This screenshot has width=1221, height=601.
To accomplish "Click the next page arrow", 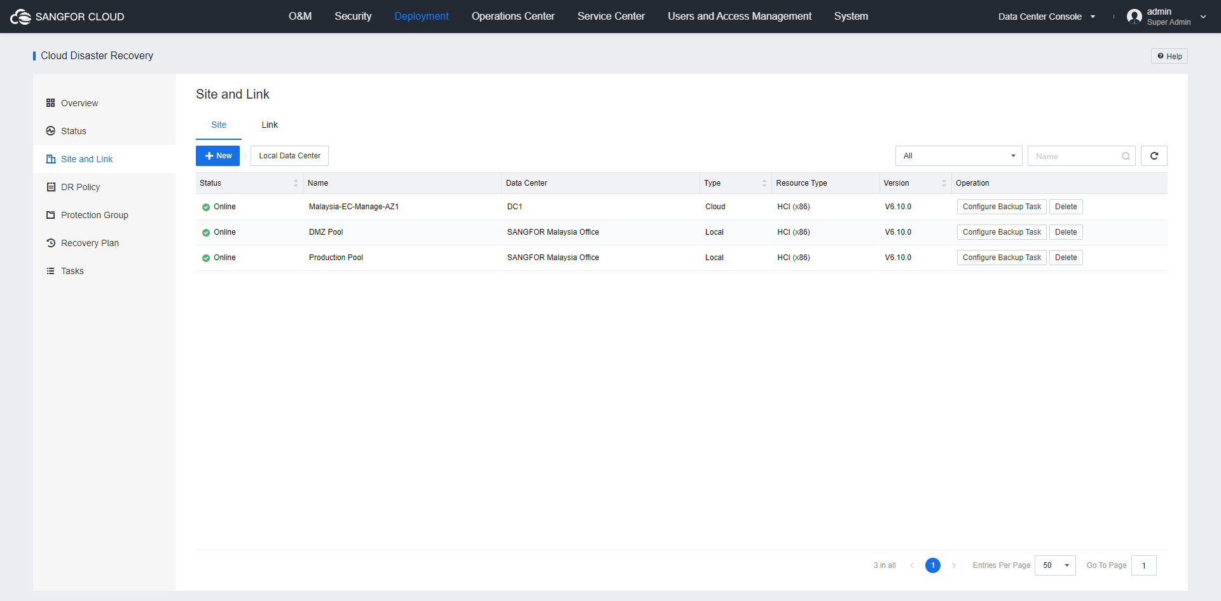I will [954, 565].
